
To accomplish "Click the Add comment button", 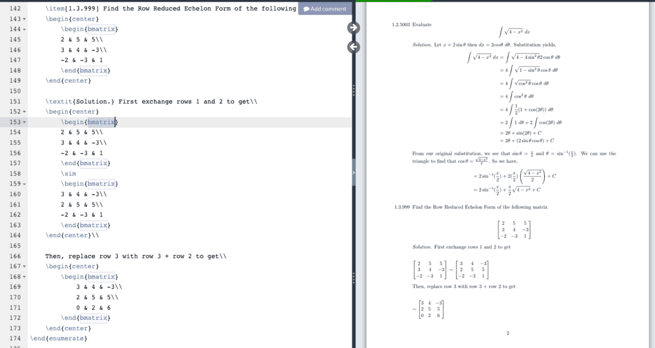I will point(325,9).
